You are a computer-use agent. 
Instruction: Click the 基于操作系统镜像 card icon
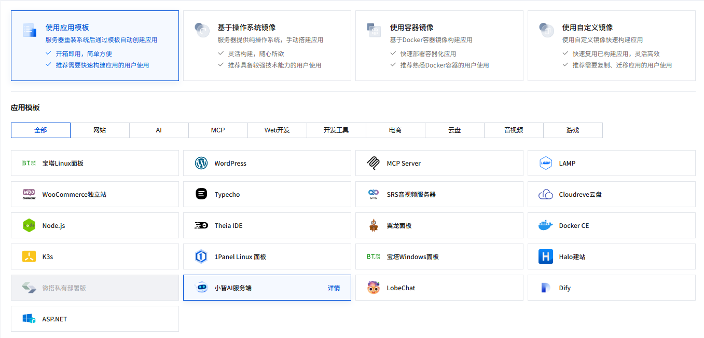(201, 30)
